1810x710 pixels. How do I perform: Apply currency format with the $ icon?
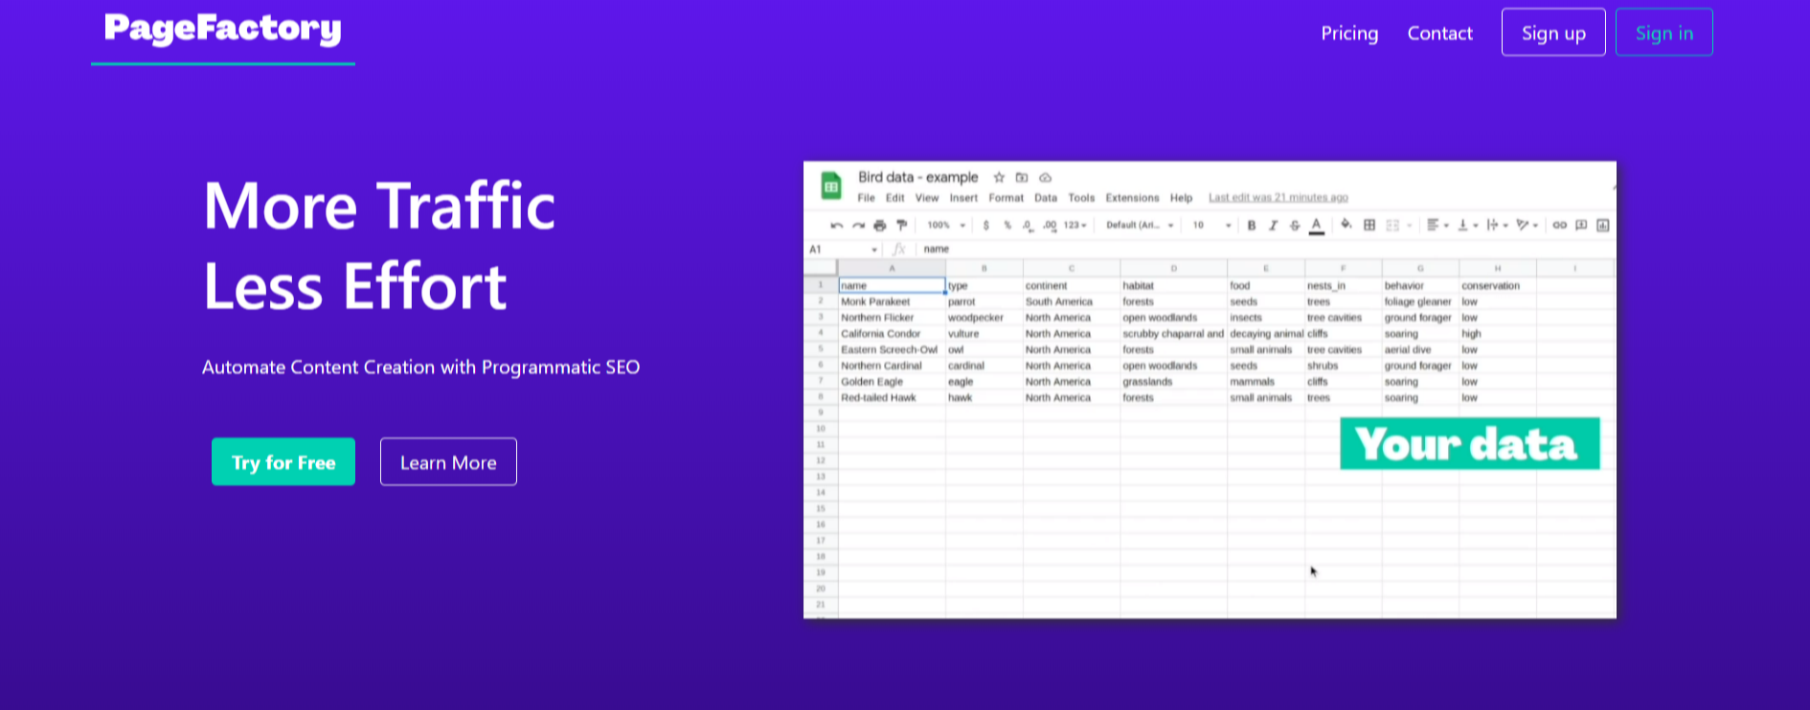point(985,226)
